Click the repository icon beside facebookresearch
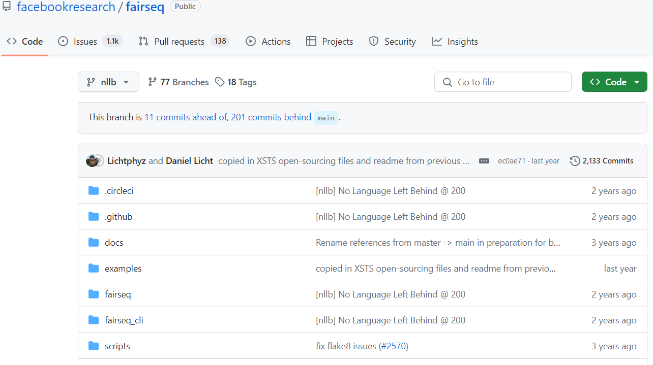The image size is (653, 365). click(x=7, y=7)
